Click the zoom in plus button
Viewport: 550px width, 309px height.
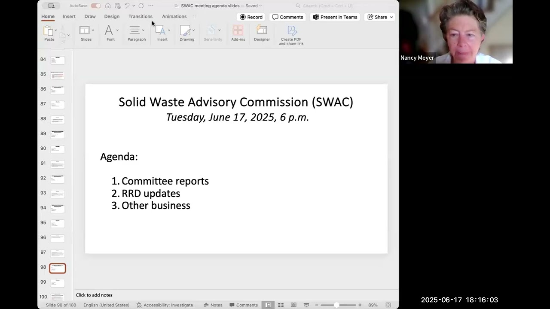point(360,305)
